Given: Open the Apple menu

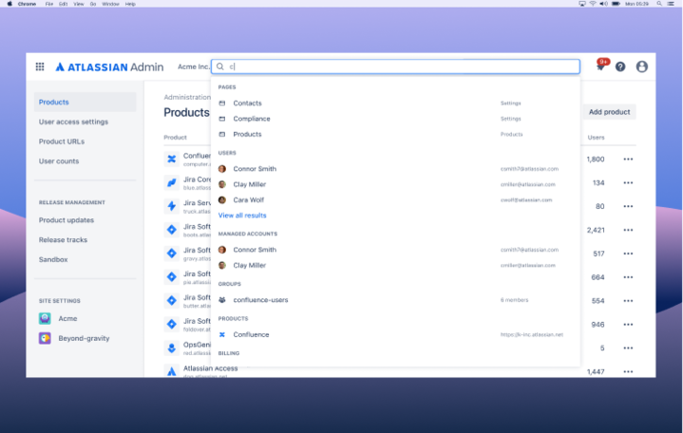Looking at the screenshot, I should [x=9, y=4].
